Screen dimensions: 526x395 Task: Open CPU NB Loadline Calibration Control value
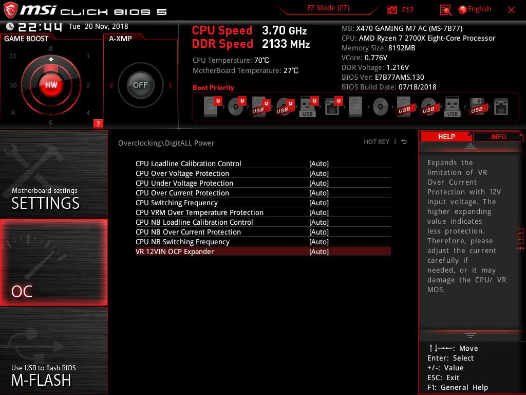(319, 222)
